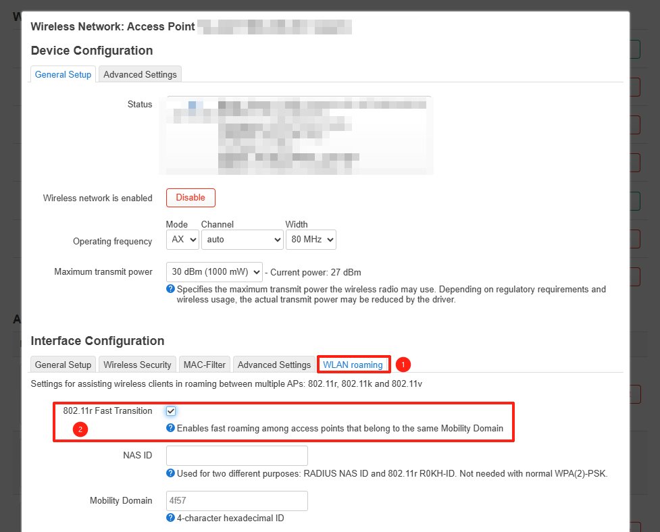Open Interface Configuration Advanced Settings tab

point(274,365)
